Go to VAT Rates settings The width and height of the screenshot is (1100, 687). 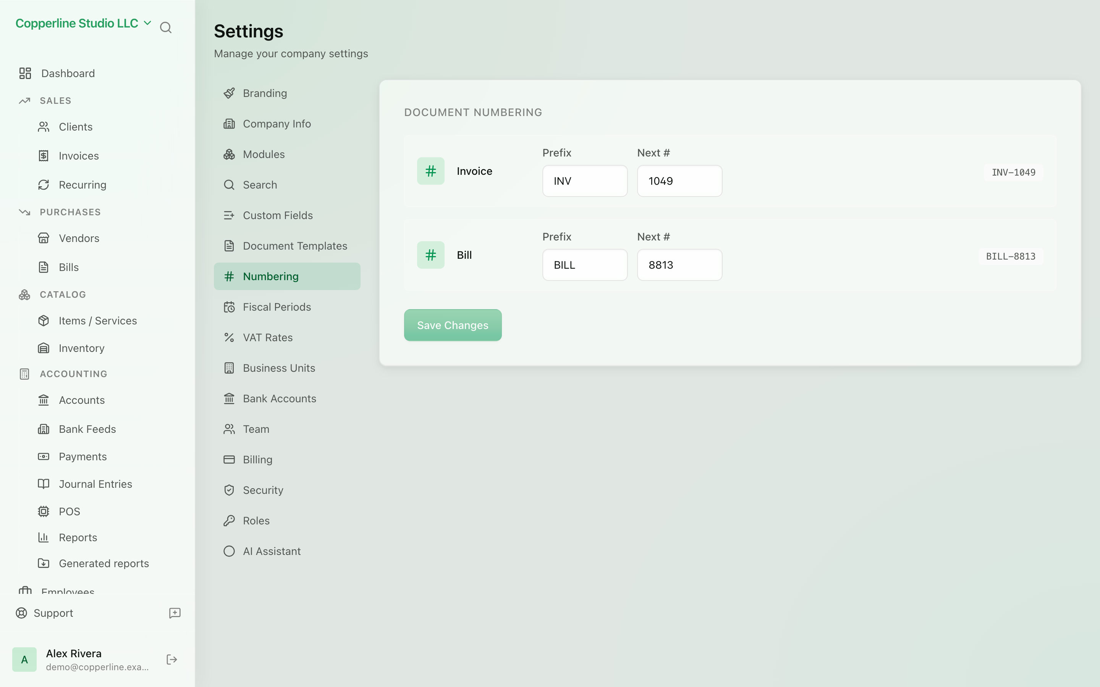(x=287, y=338)
